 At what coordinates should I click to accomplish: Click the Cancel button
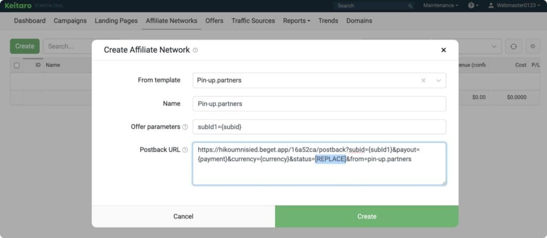tap(183, 217)
